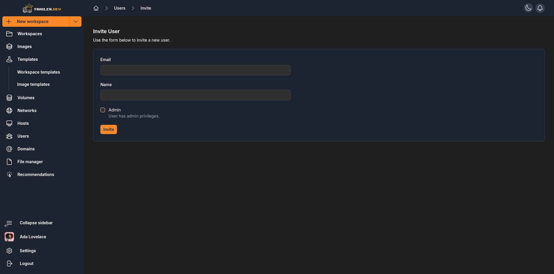Image resolution: width=554 pixels, height=274 pixels.
Task: Click the Hosts monitor icon
Action: click(9, 123)
